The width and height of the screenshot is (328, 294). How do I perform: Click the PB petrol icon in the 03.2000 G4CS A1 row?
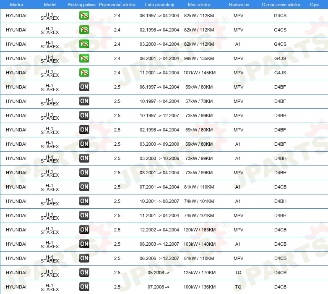coord(84,44)
